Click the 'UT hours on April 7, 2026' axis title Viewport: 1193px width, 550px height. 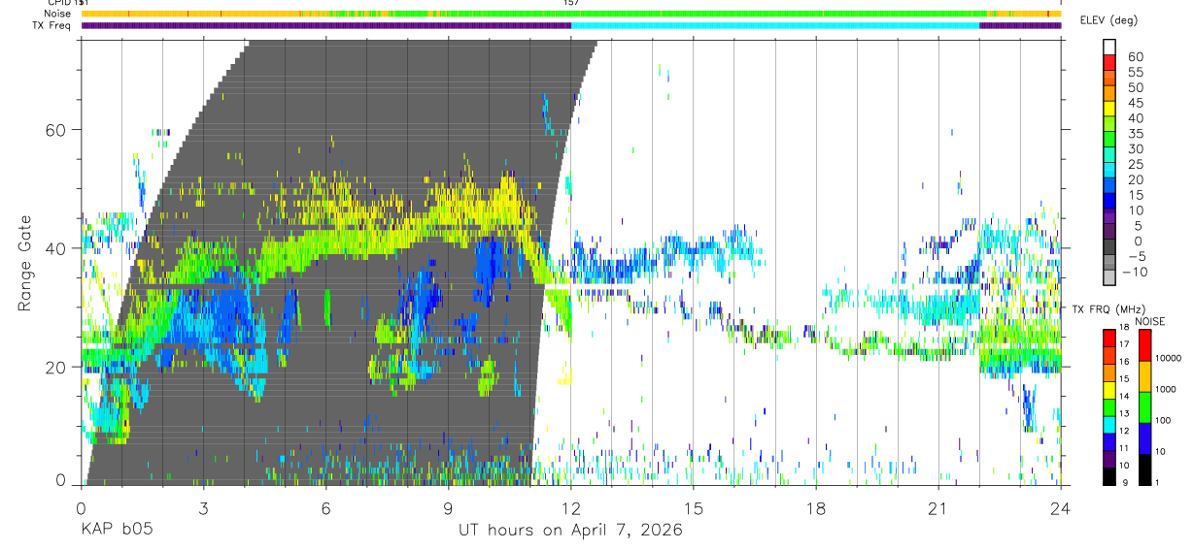[x=570, y=531]
